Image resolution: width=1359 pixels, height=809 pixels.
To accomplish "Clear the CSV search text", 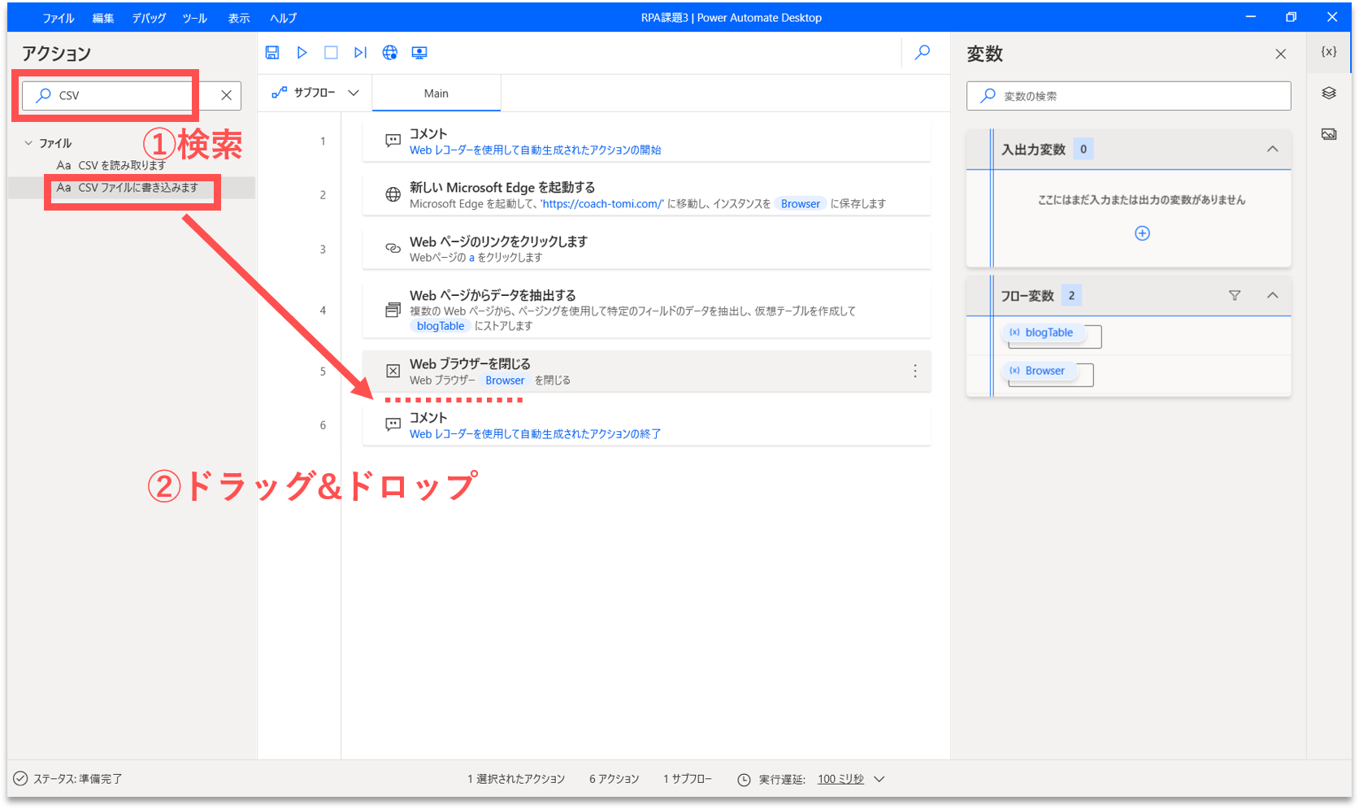I will point(227,95).
